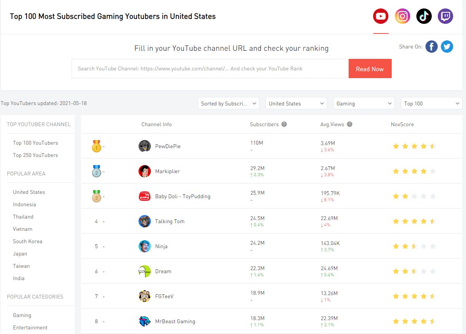
Task: Open the Gaming category dropdown
Action: [364, 103]
